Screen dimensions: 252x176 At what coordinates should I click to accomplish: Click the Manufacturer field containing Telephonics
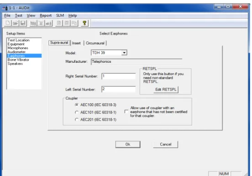136,62
